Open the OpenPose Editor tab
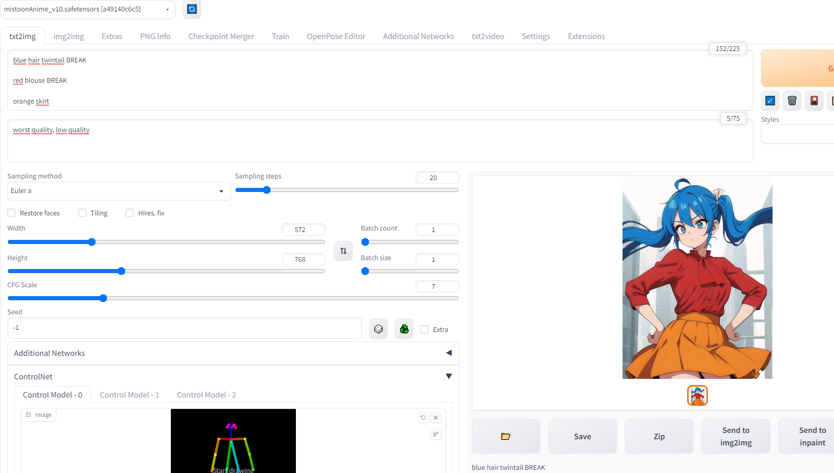The width and height of the screenshot is (834, 473). [x=336, y=36]
